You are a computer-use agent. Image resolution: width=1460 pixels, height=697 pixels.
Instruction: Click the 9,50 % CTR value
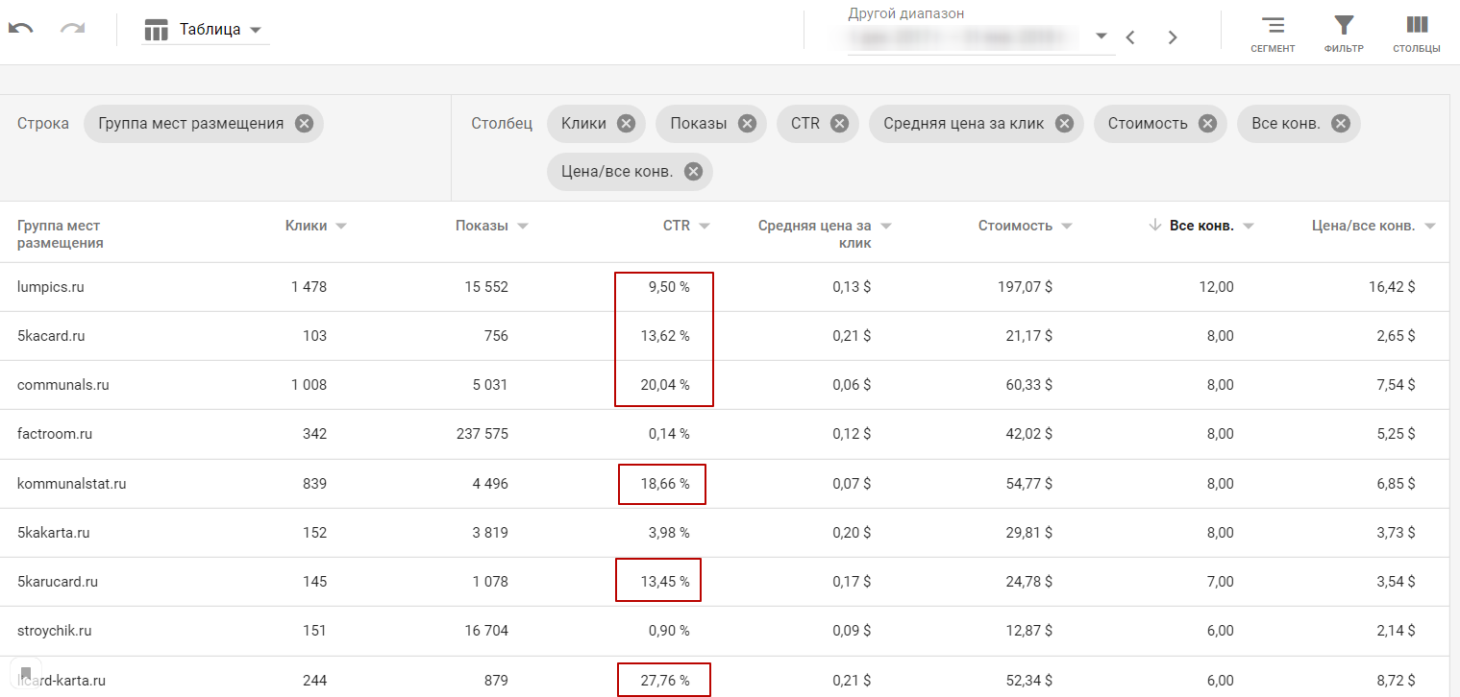click(667, 287)
